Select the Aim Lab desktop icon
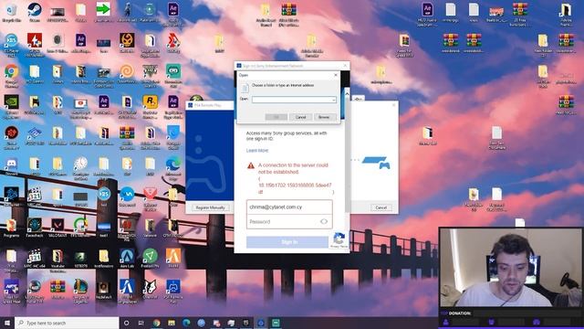 (x=127, y=259)
